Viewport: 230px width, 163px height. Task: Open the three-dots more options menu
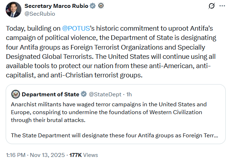[222, 6]
